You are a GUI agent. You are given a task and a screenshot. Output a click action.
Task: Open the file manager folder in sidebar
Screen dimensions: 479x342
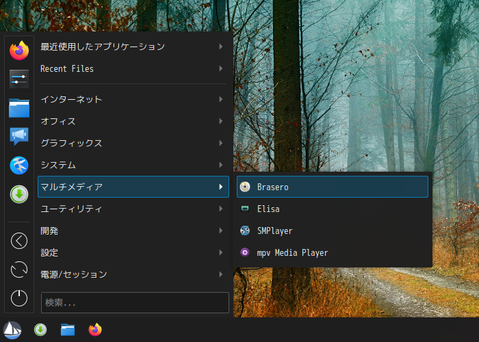19,108
